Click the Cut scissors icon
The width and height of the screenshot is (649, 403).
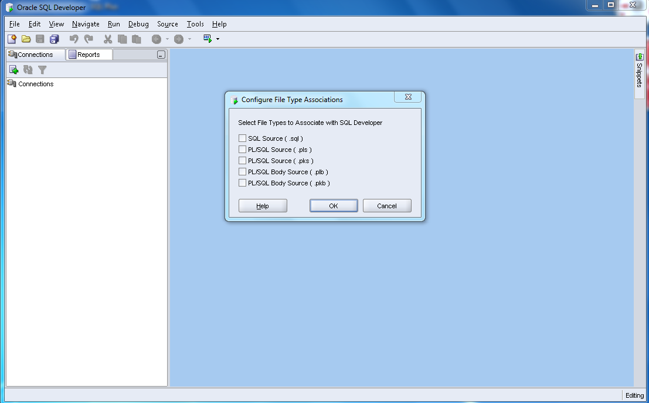pyautogui.click(x=108, y=39)
